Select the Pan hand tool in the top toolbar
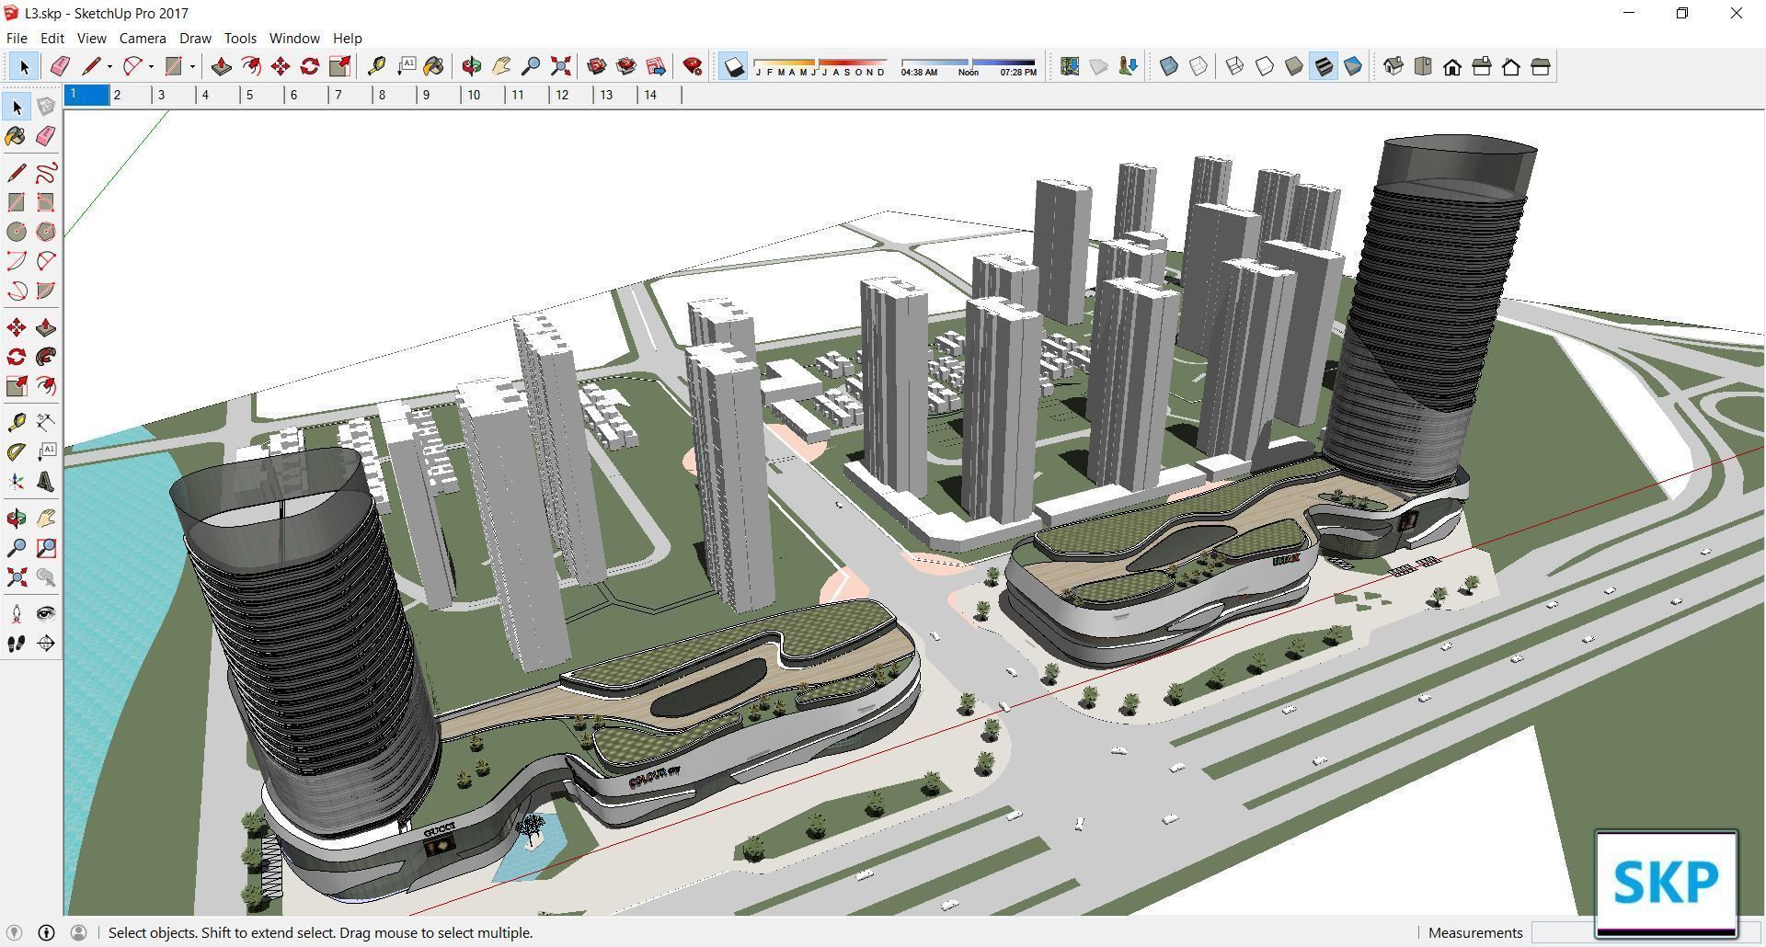1766x947 pixels. [501, 66]
